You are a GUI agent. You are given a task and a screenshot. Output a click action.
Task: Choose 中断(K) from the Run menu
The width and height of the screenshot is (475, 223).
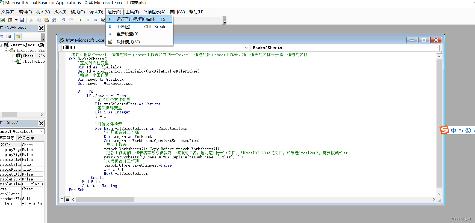tap(139, 27)
